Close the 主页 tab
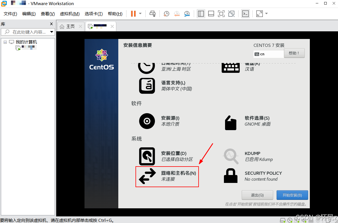The image size is (338, 223). (80, 27)
